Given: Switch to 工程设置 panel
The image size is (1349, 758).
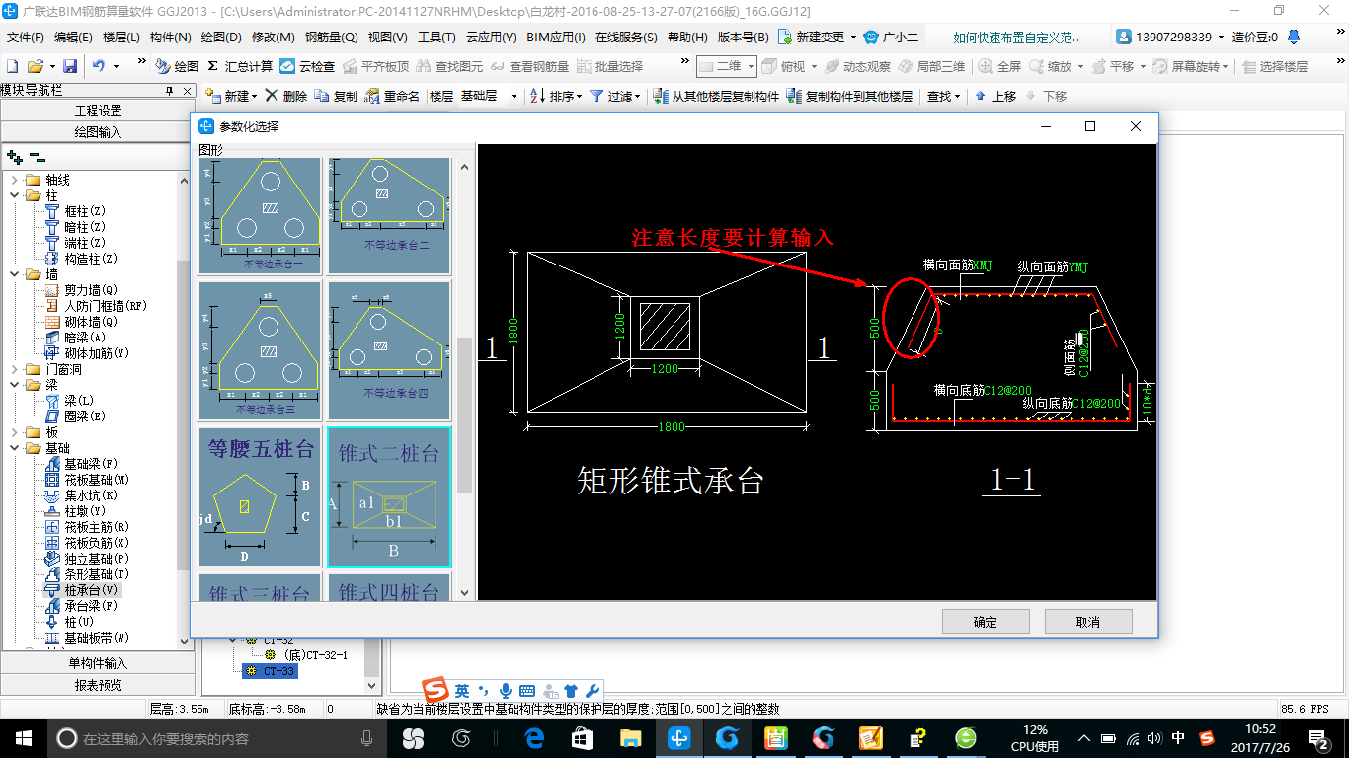Looking at the screenshot, I should 99,111.
